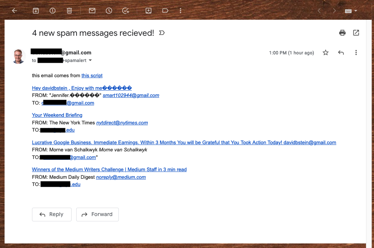Archive this email

coord(35,11)
